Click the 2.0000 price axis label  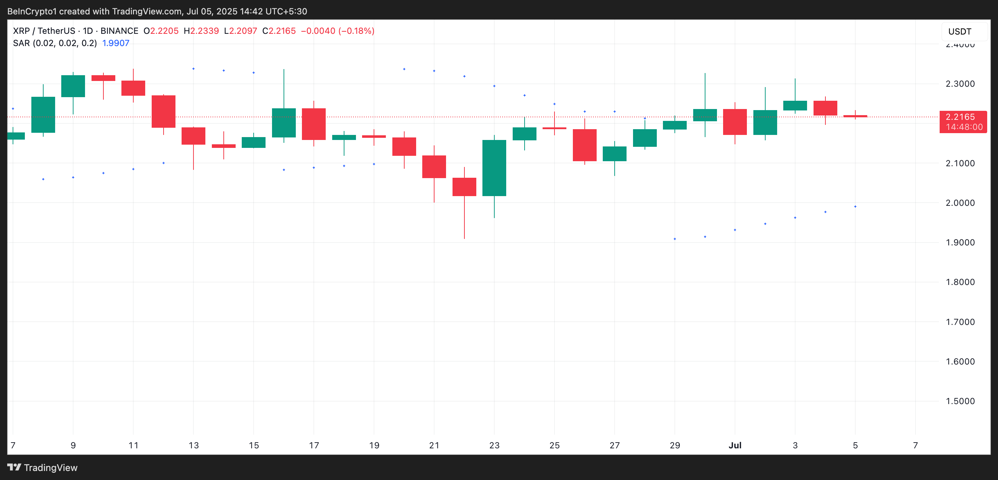click(x=960, y=203)
